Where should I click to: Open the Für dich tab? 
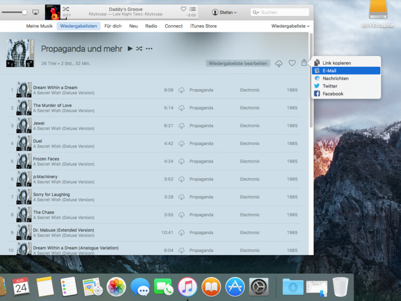[113, 26]
